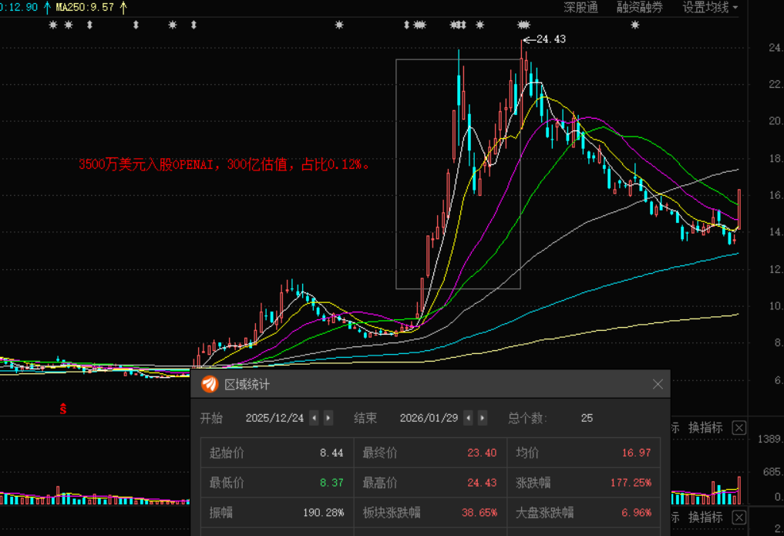
Task: Click the yellow up arrow beside MA250:9.57
Action: 123,8
